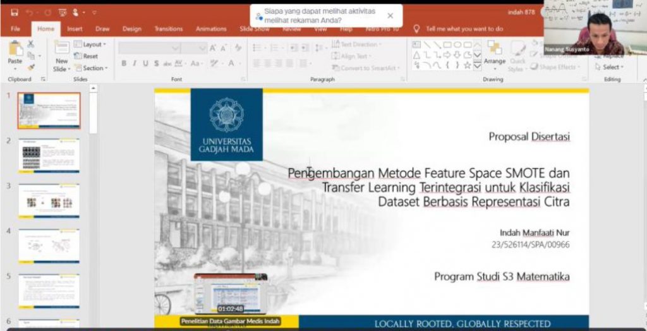Select slide 3 thumbnail
This screenshot has height=331, width=647.
pos(49,201)
